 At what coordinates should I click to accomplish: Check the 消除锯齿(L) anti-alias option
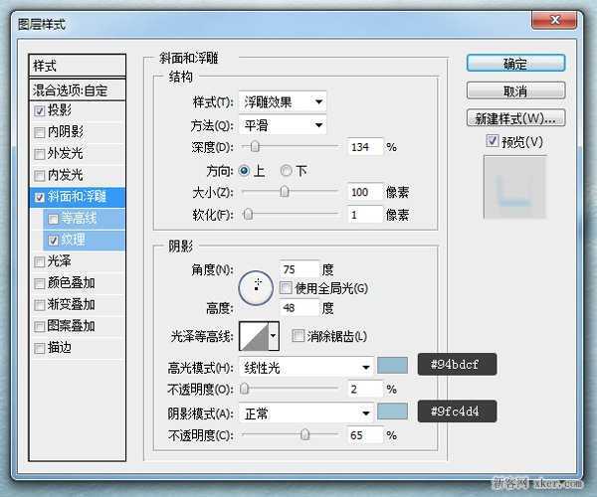[x=298, y=335]
